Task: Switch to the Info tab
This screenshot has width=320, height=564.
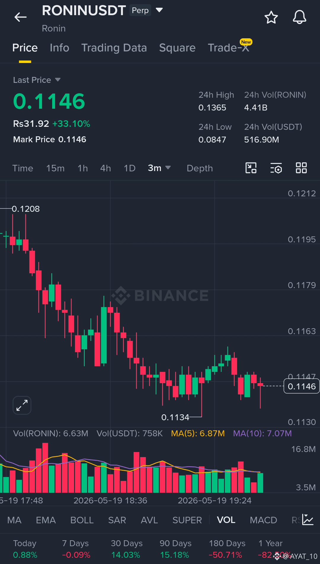Action: pyautogui.click(x=60, y=48)
